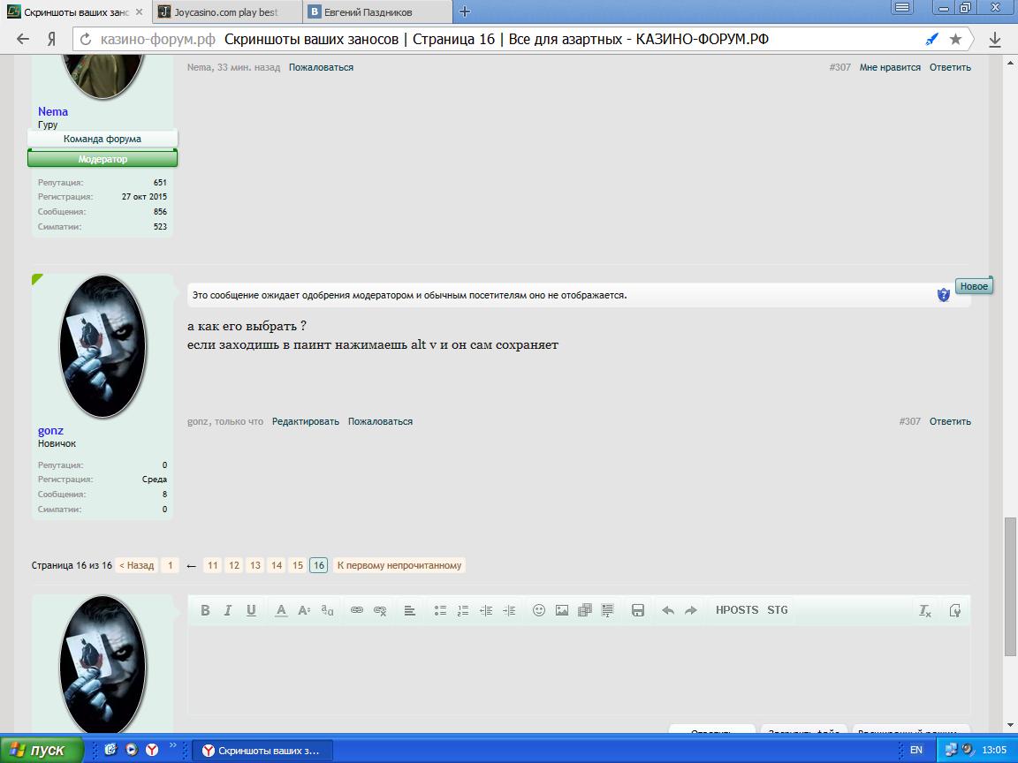Go to page 14 of the thread
1018x763 pixels.
277,565
